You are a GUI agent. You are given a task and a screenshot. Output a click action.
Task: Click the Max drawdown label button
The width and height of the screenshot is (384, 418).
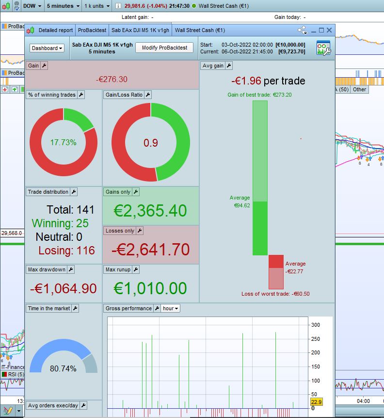(x=47, y=269)
